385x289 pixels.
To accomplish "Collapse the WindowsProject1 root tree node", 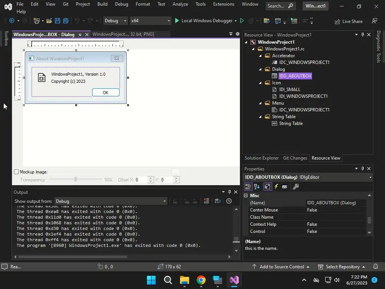I will coord(246,42).
